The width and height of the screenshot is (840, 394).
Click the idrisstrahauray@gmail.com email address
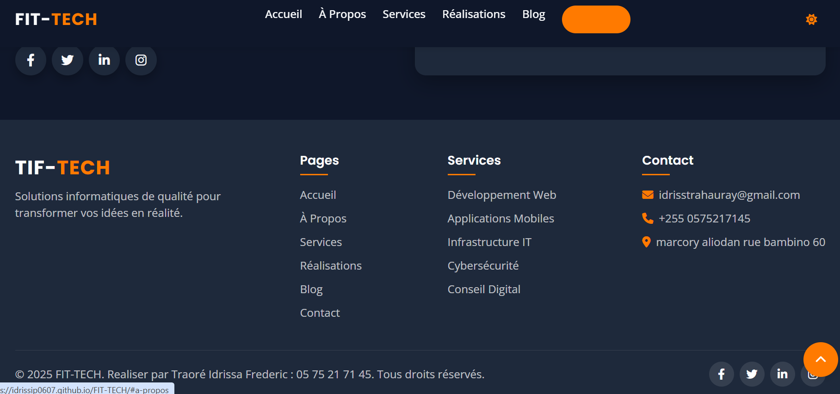coord(729,195)
